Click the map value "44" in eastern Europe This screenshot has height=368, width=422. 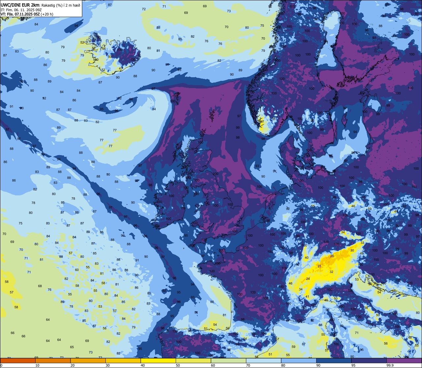[396, 211]
